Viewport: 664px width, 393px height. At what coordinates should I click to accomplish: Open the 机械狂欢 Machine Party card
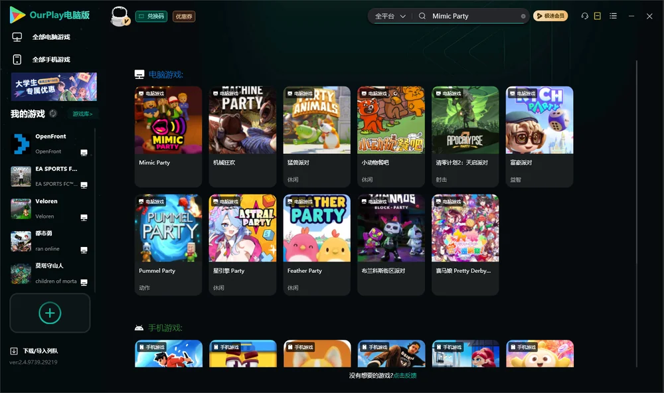point(242,136)
